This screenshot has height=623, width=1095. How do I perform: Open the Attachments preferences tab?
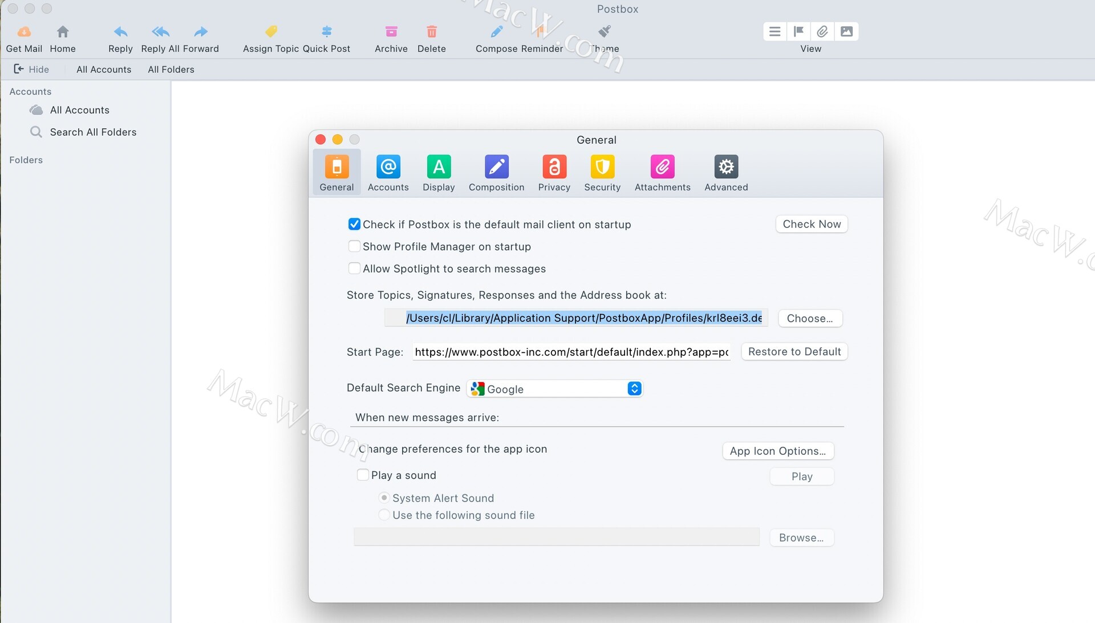[662, 173]
